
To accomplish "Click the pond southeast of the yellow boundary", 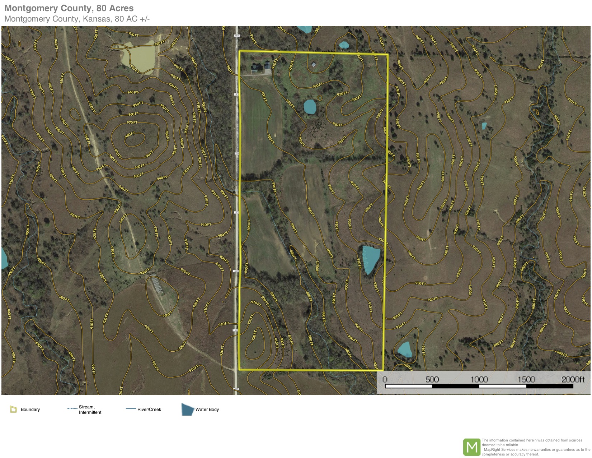I will point(405,350).
